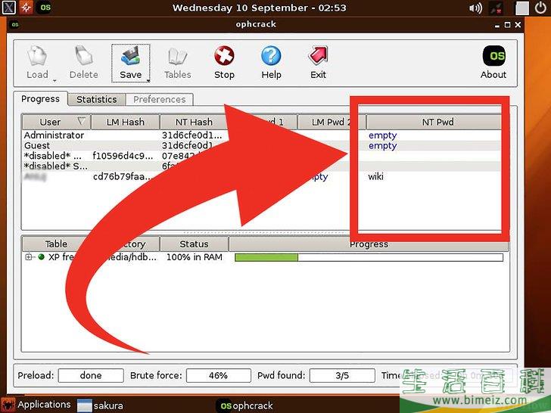551x413 pixels.
Task: Click the LM Pwd 2 column header
Action: (x=332, y=122)
